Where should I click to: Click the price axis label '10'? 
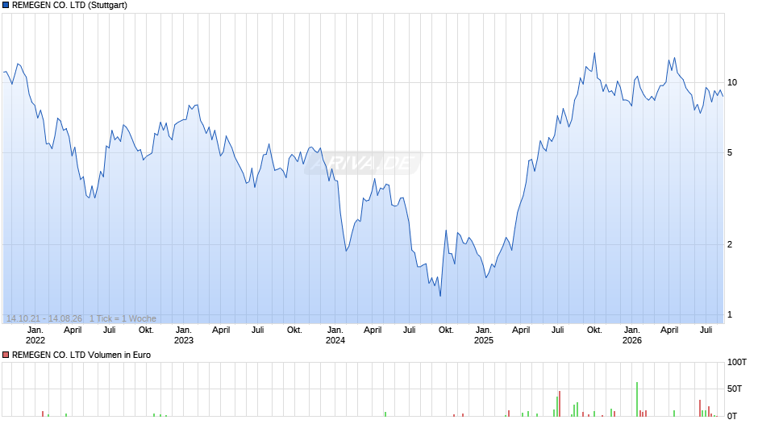[x=732, y=83]
